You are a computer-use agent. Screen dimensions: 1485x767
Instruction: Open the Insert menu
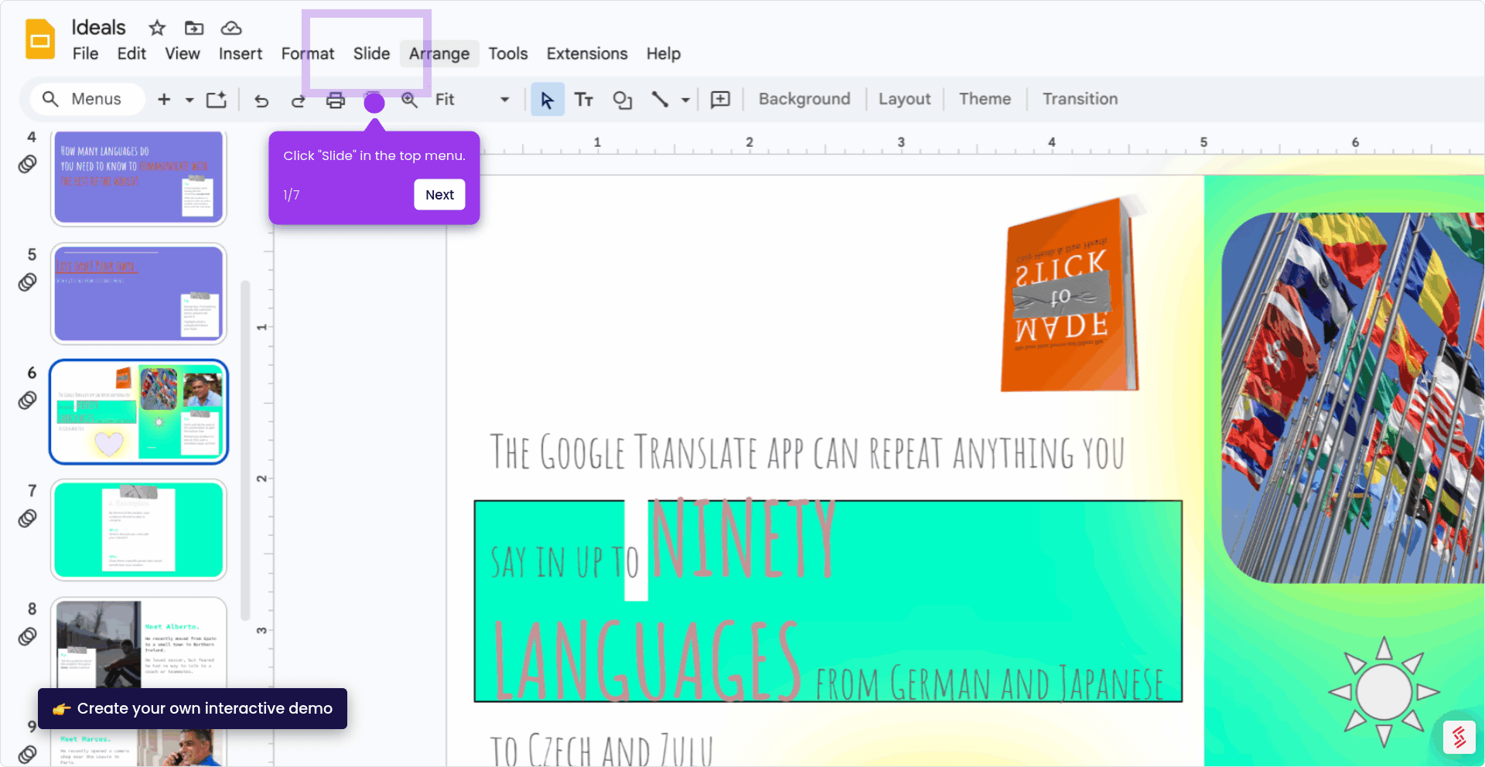[x=241, y=54]
